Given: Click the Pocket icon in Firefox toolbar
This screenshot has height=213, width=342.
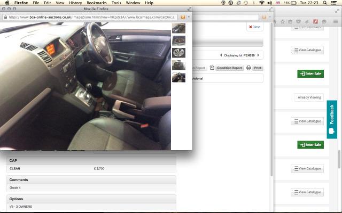Looking at the screenshot, I should coord(298,21).
